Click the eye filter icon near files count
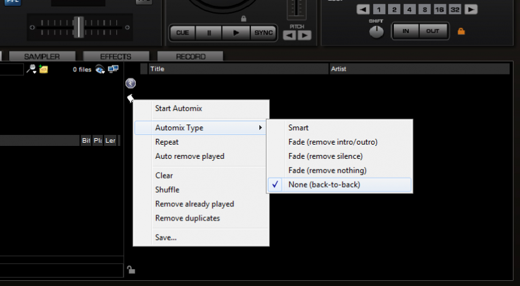The image size is (520, 286). point(100,69)
